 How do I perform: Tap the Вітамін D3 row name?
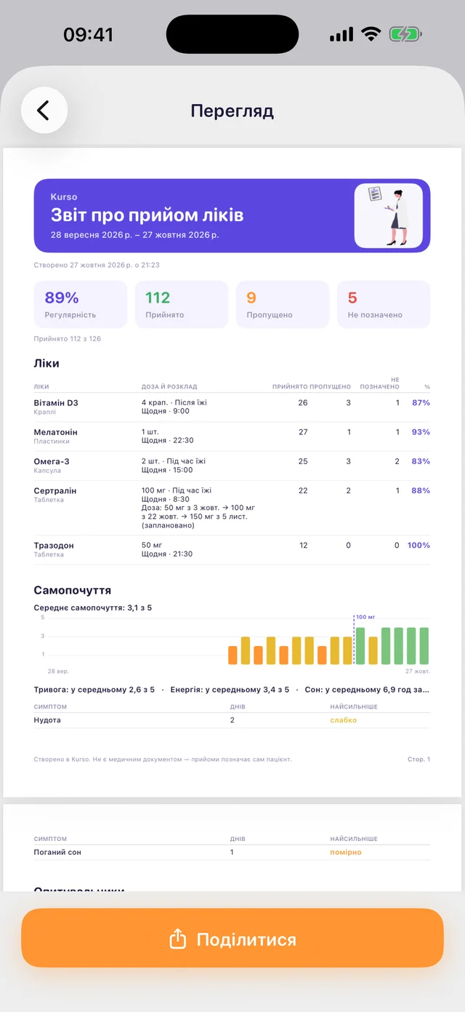[x=56, y=402]
